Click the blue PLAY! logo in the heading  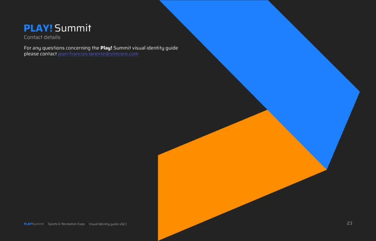click(38, 28)
